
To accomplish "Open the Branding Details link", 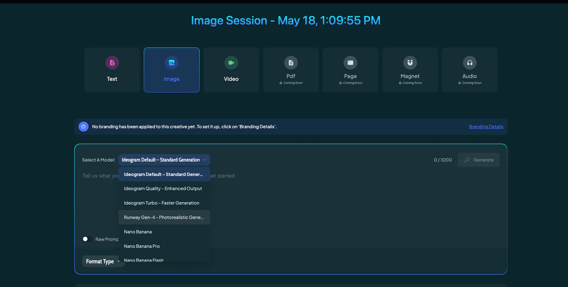I will [486, 127].
